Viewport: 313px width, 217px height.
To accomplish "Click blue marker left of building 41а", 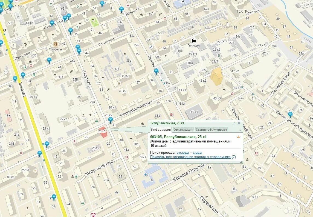I will coord(49,60).
